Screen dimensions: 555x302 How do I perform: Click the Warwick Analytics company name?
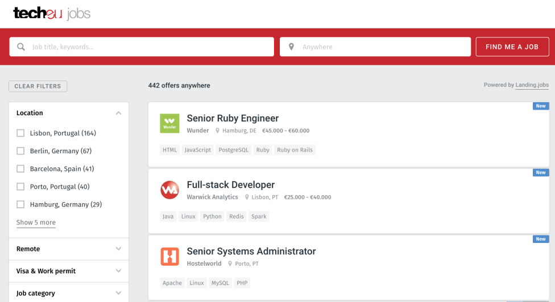click(212, 197)
